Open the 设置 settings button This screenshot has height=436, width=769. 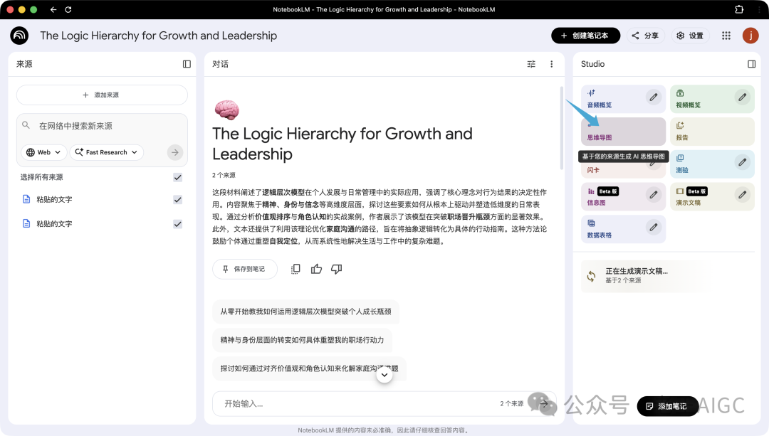(x=690, y=36)
